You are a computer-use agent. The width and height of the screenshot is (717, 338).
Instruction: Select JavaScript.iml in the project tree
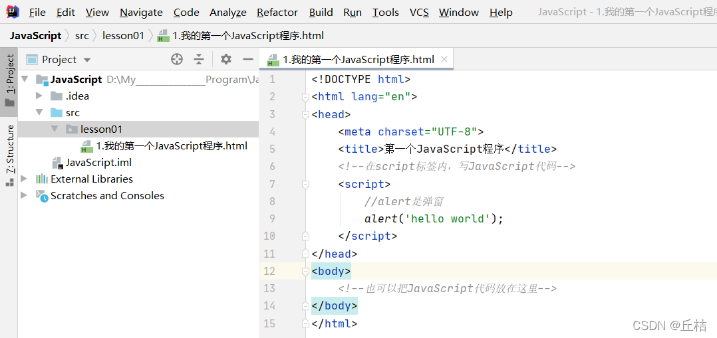[98, 163]
